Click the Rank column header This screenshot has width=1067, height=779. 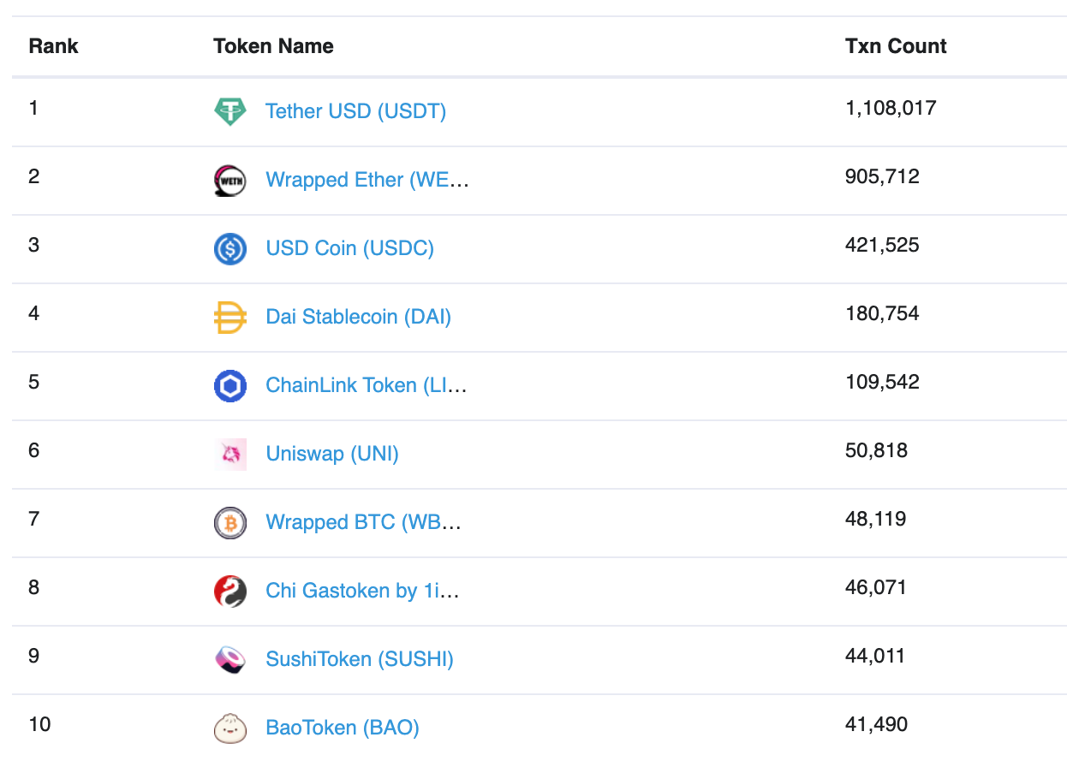click(x=53, y=46)
